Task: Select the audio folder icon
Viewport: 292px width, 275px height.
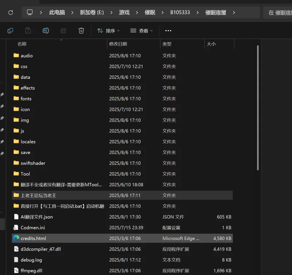Action: 16,55
